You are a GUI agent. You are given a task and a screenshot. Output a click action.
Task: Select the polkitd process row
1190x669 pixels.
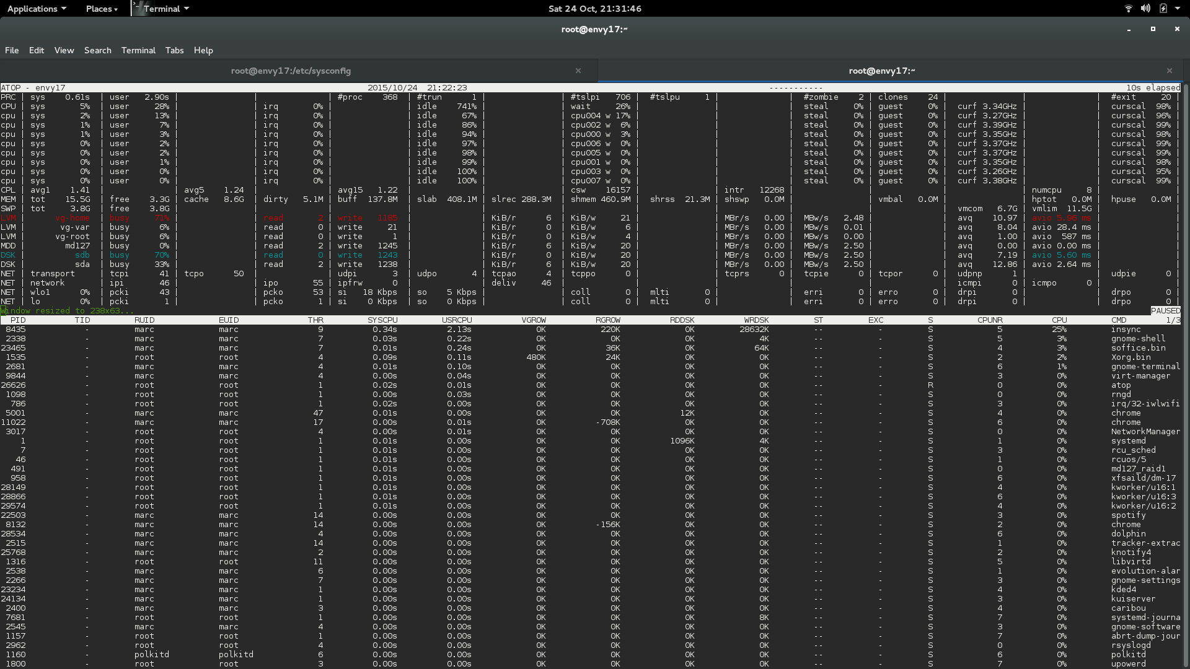(x=591, y=655)
